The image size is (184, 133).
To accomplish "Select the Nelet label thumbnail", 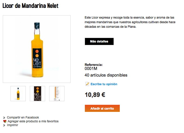I will (37, 94).
